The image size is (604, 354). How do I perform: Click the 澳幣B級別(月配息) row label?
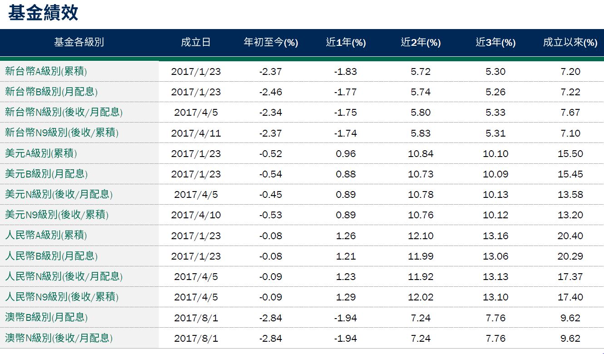(x=46, y=317)
